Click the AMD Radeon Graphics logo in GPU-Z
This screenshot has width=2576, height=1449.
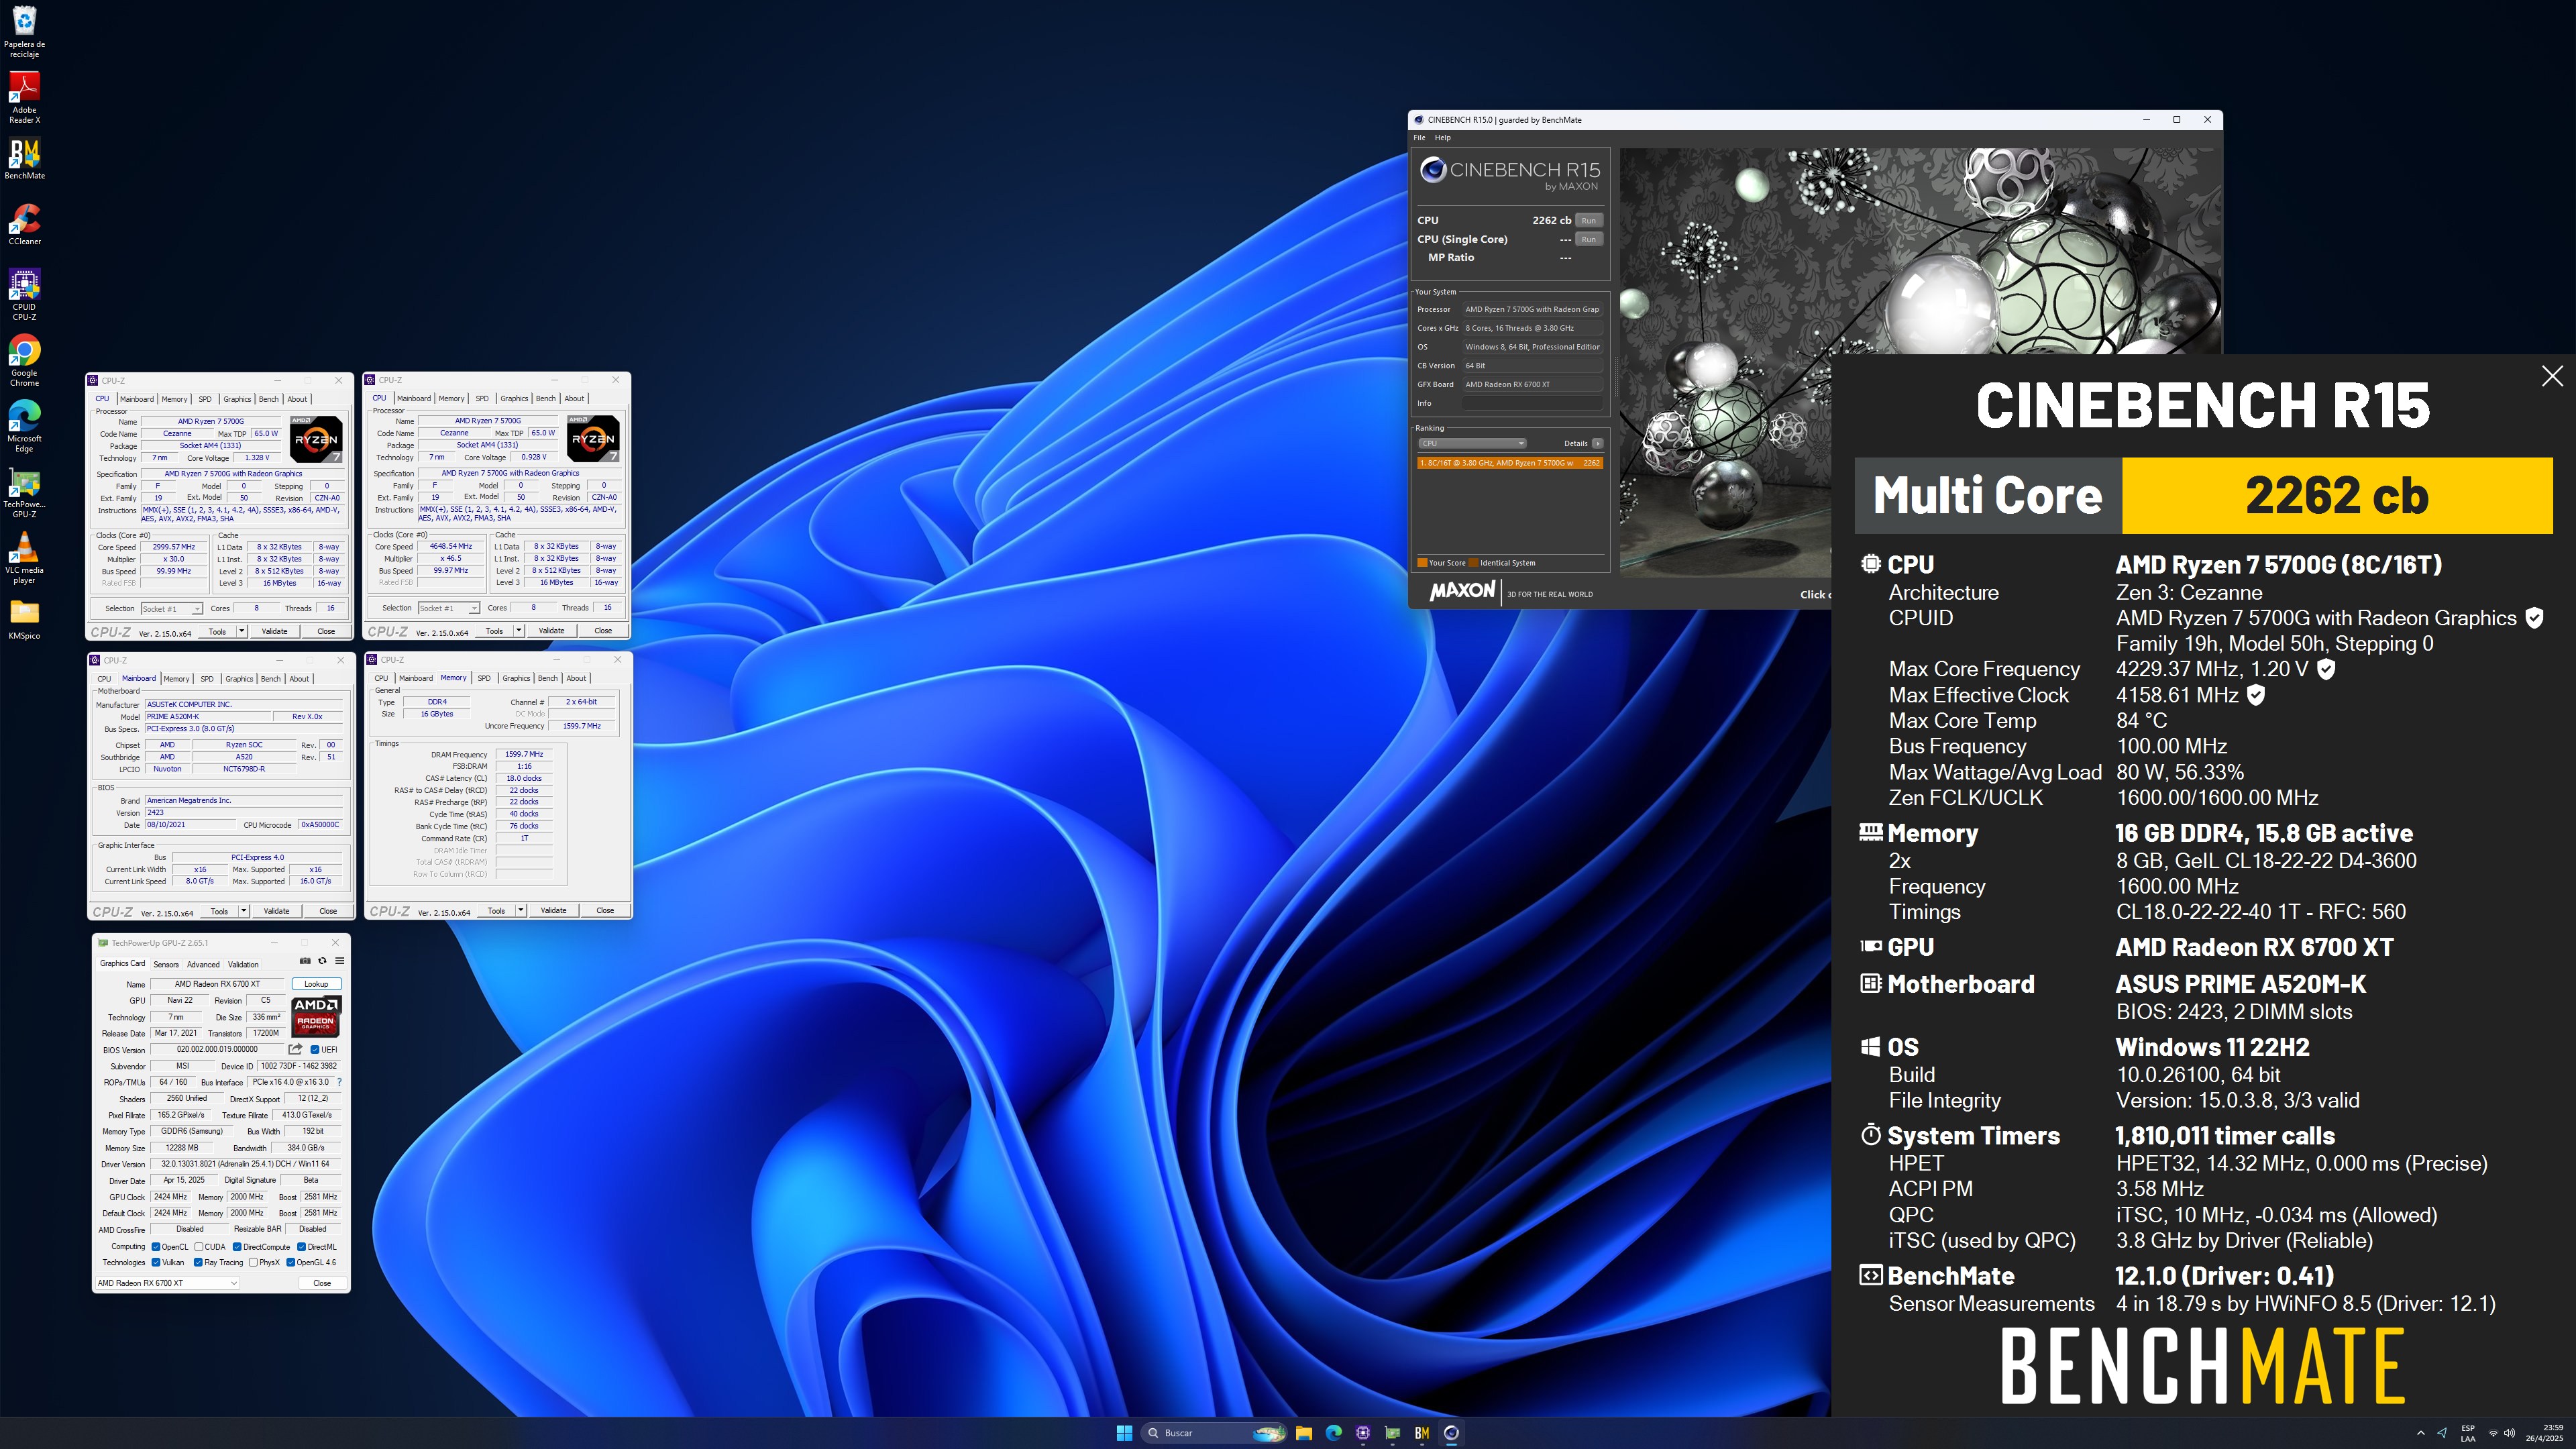click(316, 1016)
